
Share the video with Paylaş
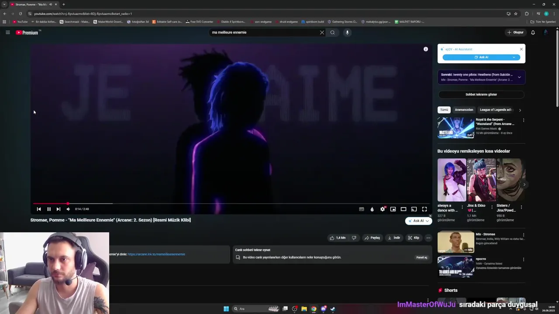pyautogui.click(x=372, y=238)
